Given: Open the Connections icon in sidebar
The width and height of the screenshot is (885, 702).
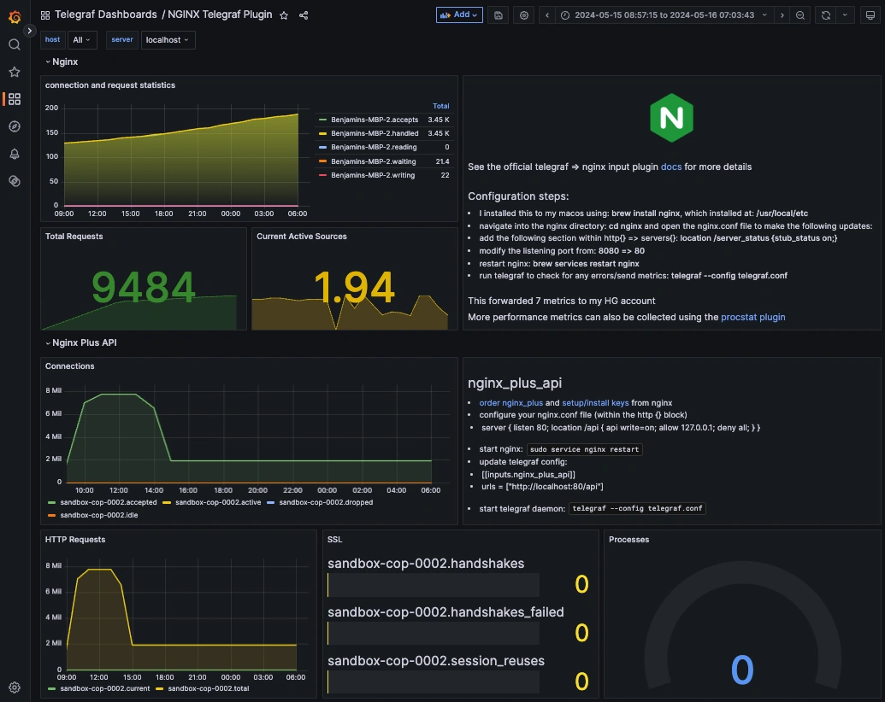Looking at the screenshot, I should pos(15,181).
